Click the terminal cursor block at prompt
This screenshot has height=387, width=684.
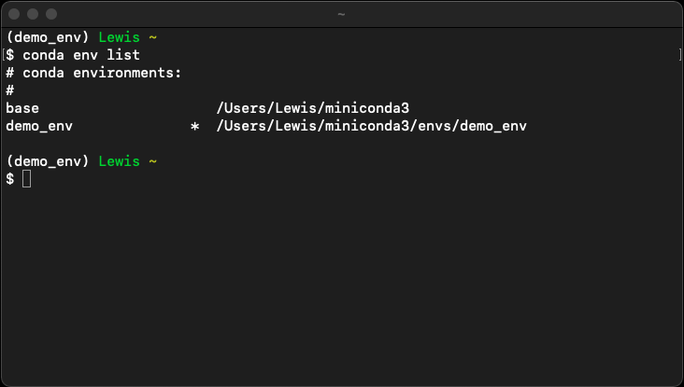click(26, 179)
